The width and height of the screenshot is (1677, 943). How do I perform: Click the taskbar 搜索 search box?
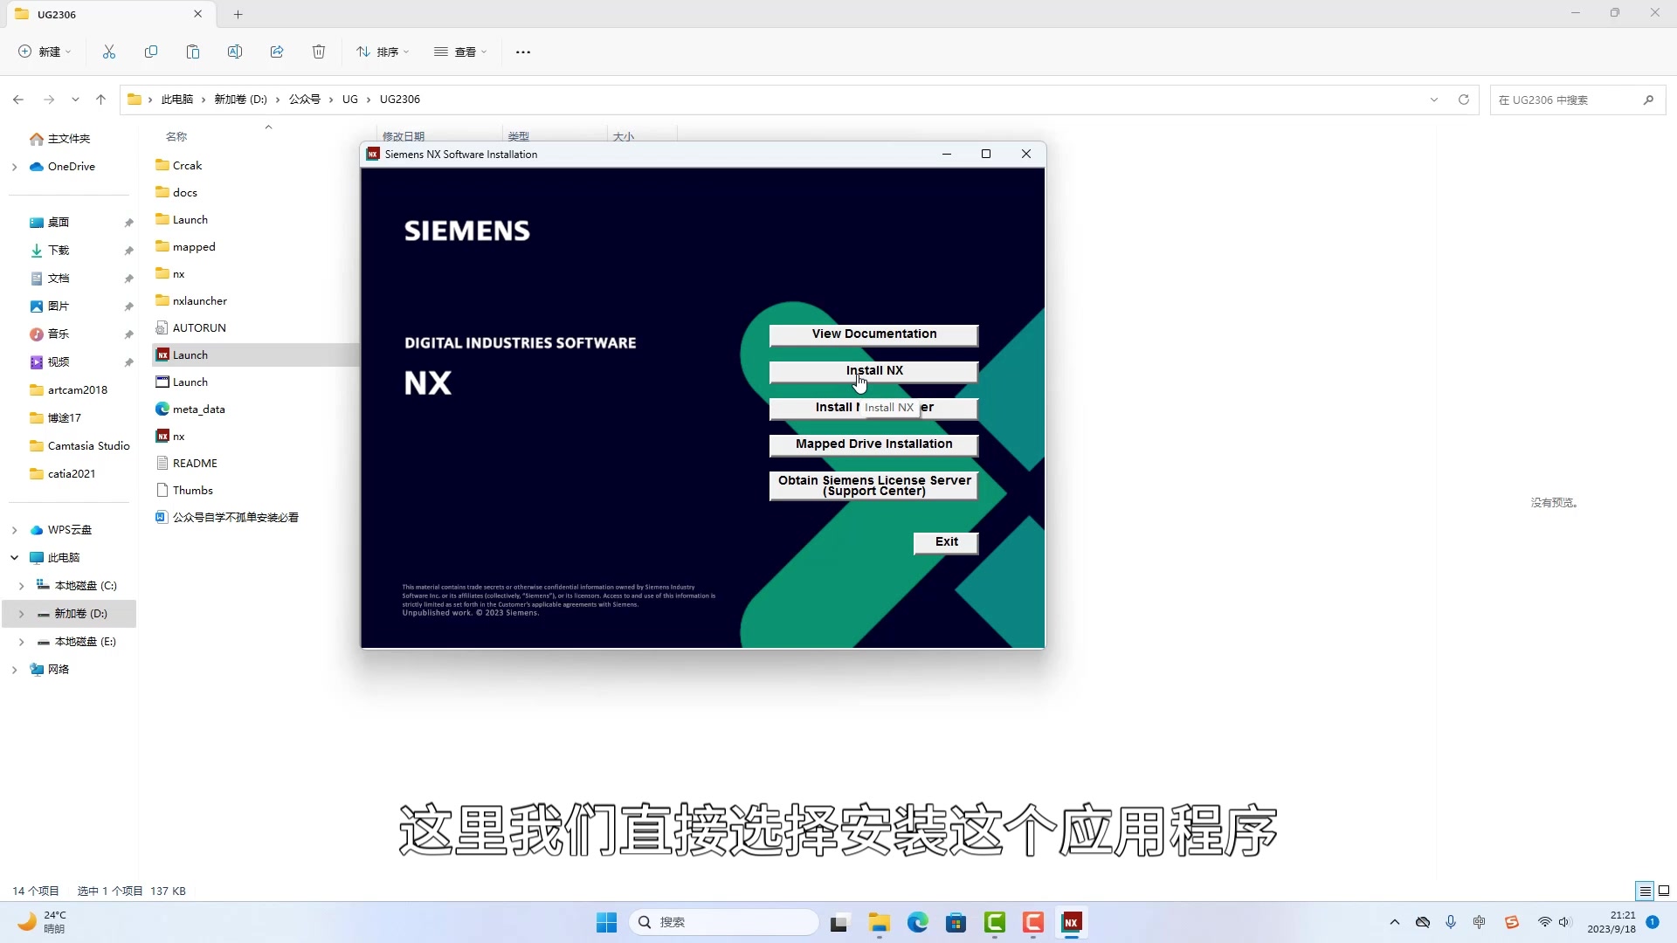coord(724,922)
